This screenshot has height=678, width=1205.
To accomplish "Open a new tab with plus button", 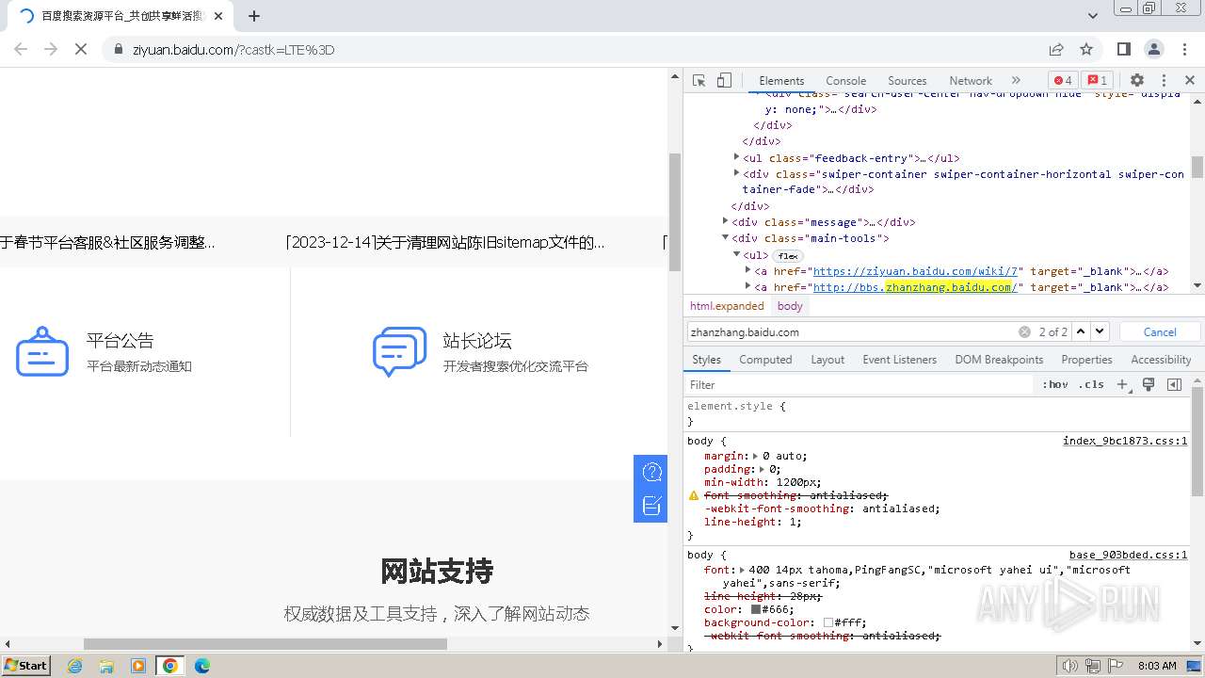I will point(254,16).
